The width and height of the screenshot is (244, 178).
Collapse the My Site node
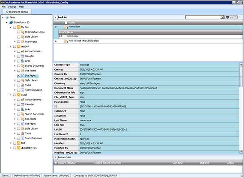[x=11, y=27]
